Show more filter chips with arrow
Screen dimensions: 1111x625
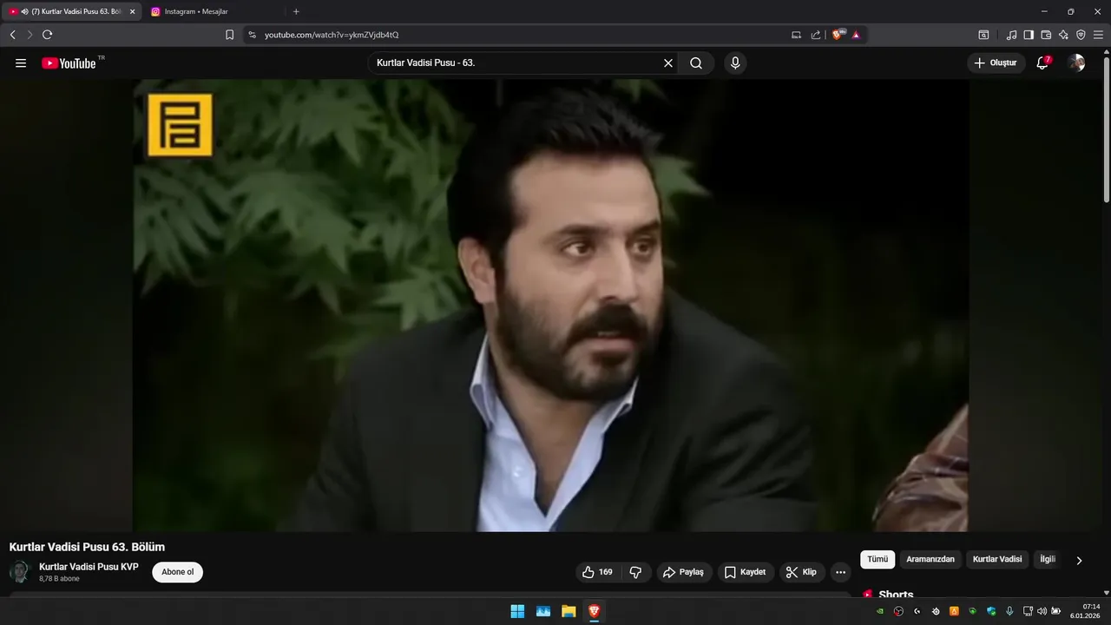[x=1079, y=561]
